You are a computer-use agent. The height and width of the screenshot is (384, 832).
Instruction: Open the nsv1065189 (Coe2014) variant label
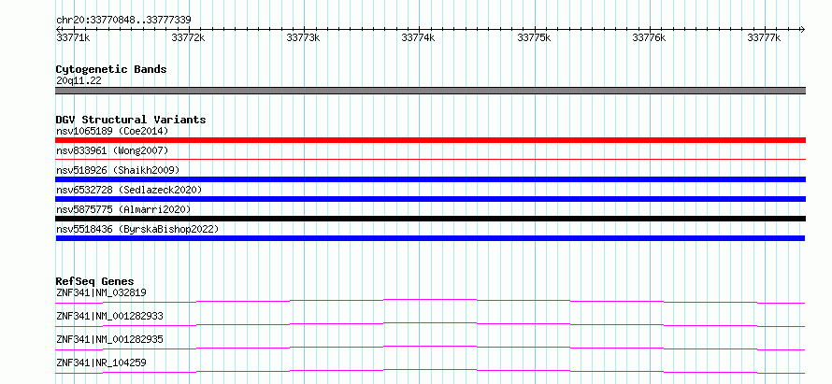pyautogui.click(x=112, y=131)
